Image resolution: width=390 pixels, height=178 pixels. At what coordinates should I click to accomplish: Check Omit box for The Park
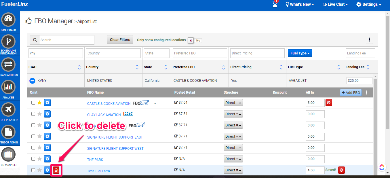click(33, 159)
